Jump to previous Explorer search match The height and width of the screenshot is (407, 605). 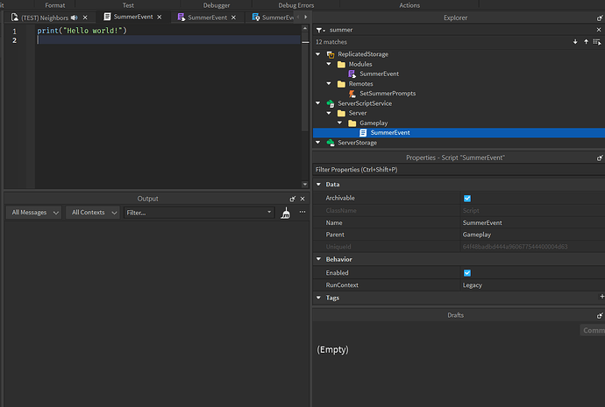tap(586, 42)
